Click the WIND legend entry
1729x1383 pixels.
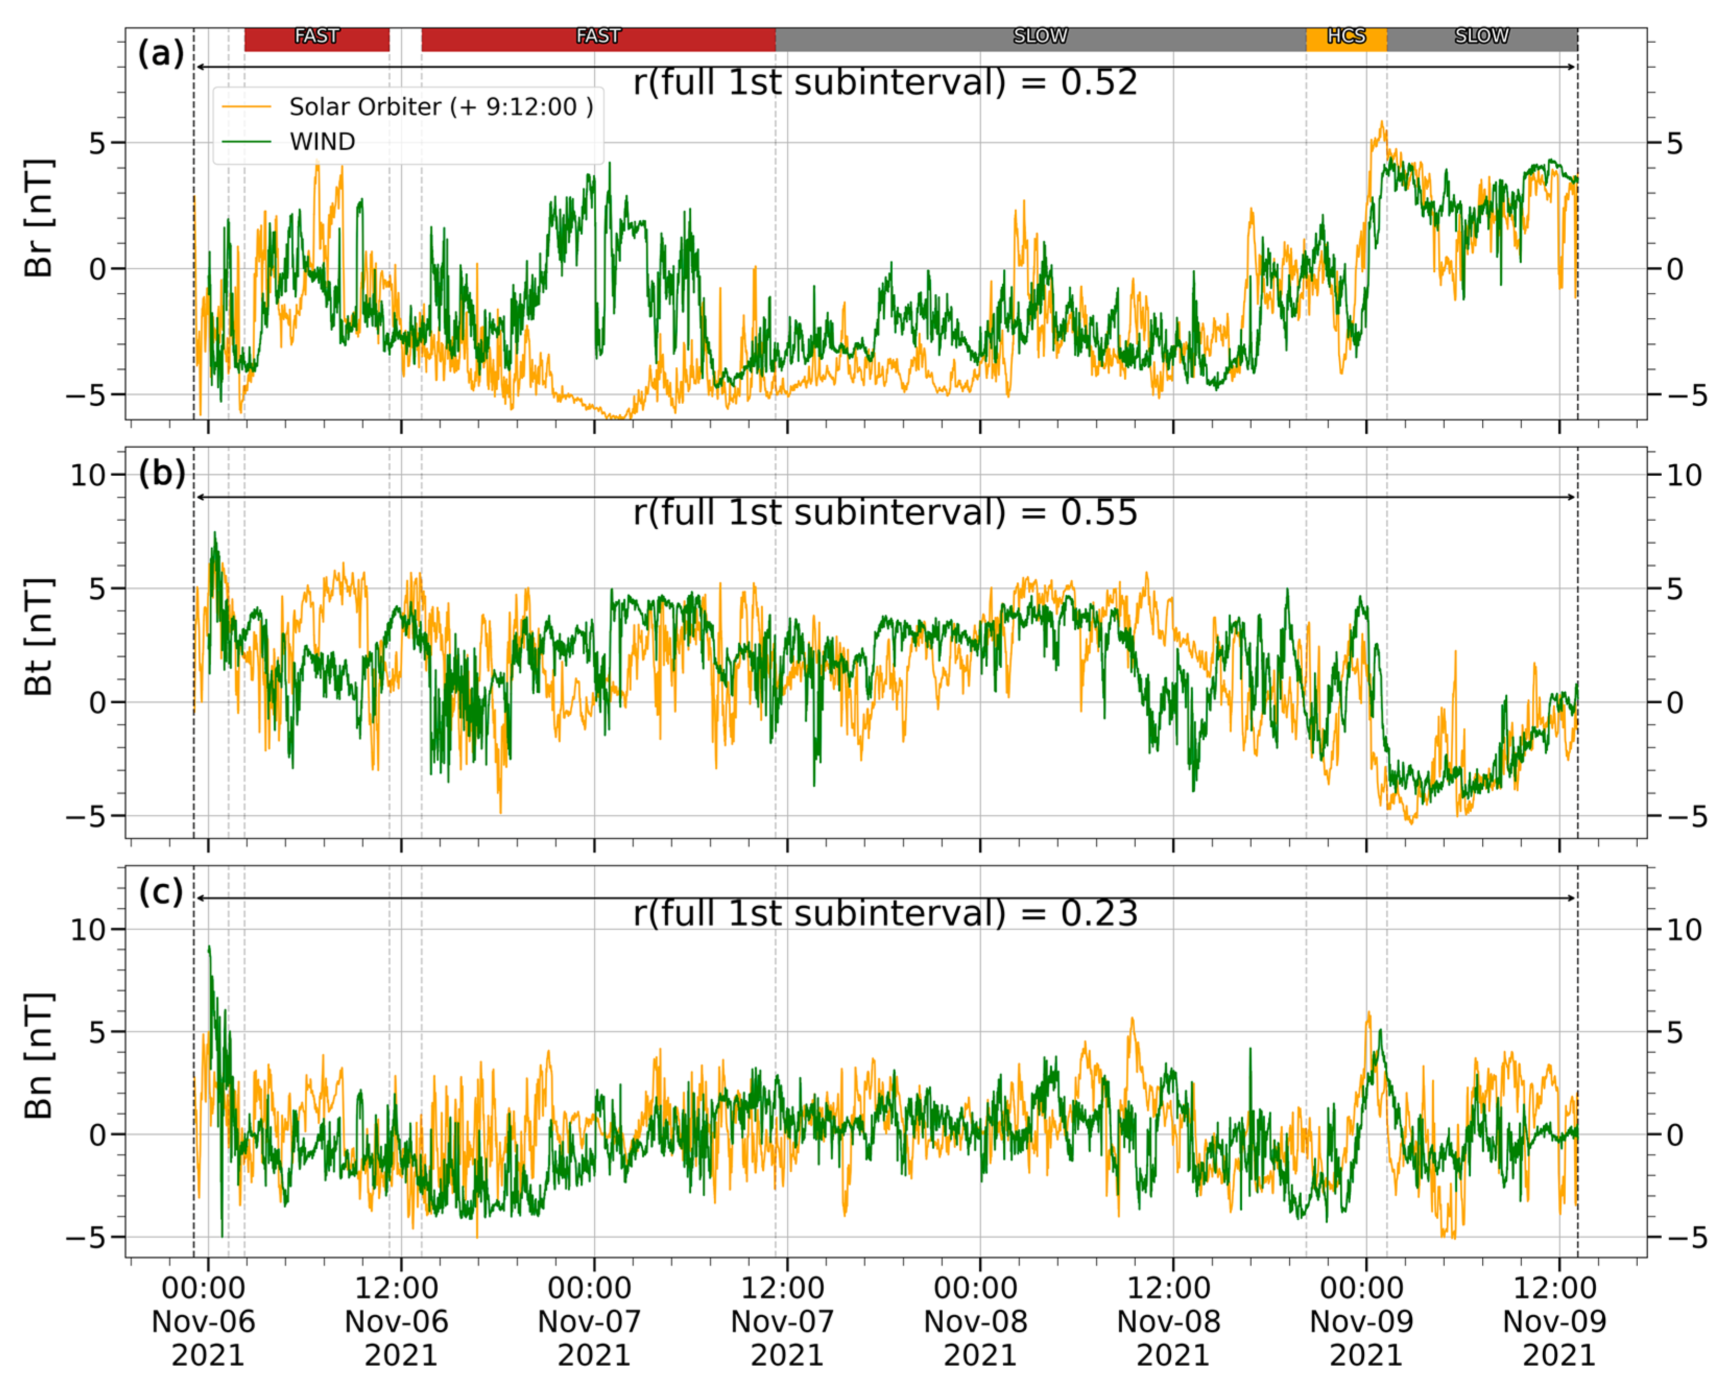[321, 142]
